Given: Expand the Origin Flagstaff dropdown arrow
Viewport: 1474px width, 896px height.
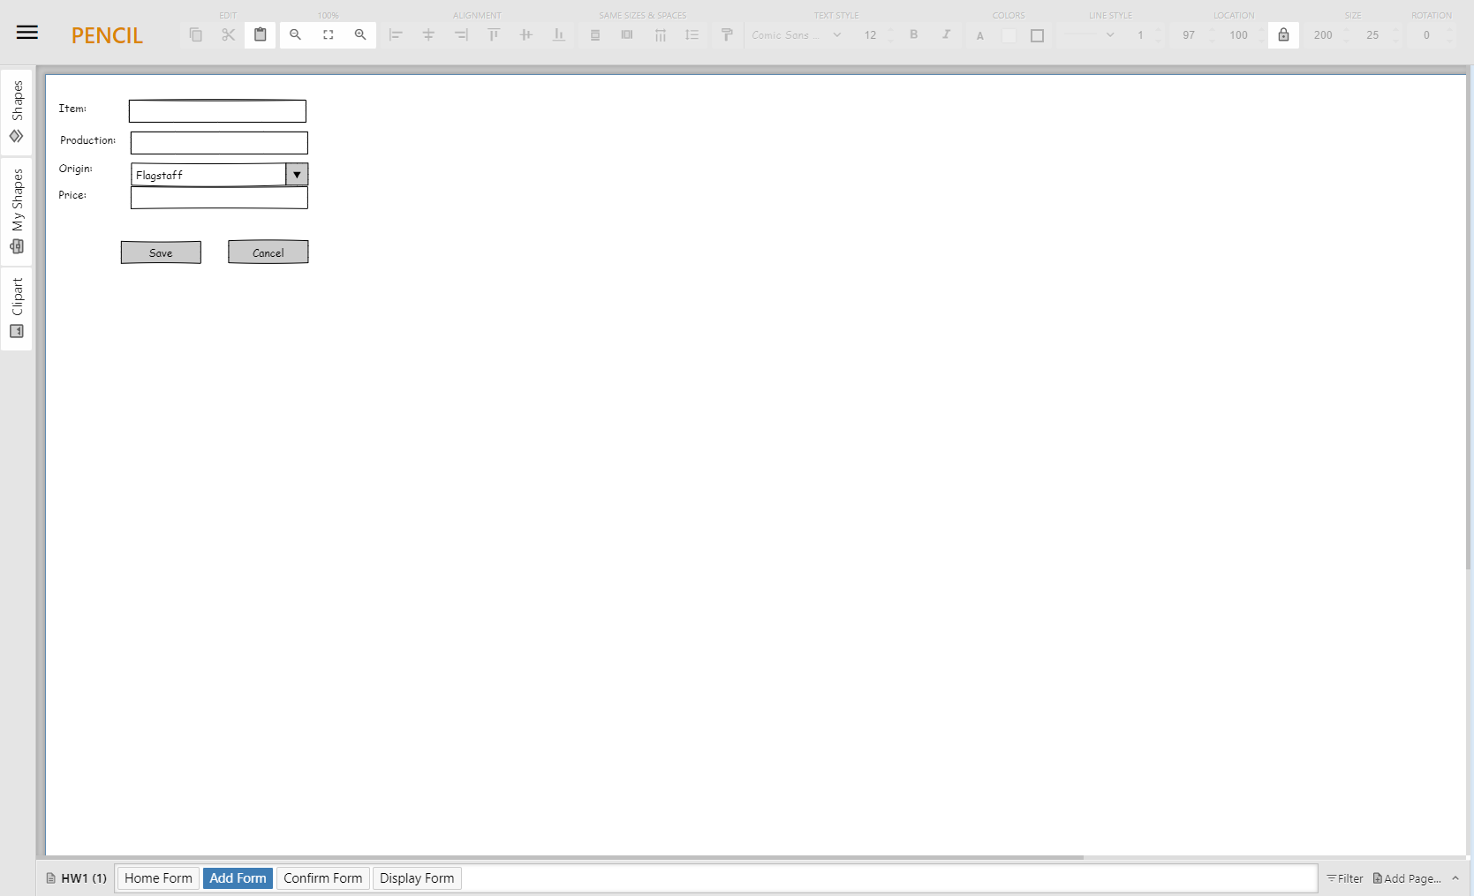Looking at the screenshot, I should pyautogui.click(x=297, y=175).
